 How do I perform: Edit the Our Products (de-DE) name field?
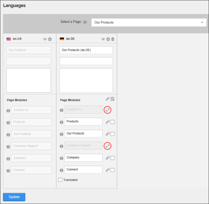[86, 50]
